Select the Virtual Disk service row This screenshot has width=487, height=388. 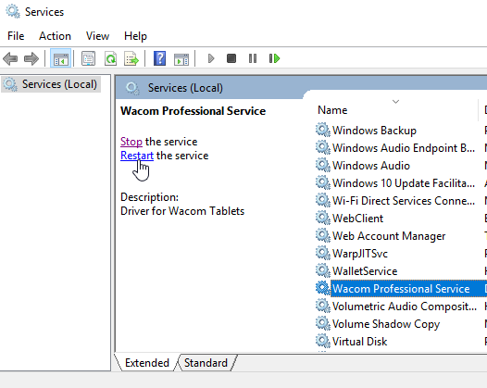coord(401,342)
